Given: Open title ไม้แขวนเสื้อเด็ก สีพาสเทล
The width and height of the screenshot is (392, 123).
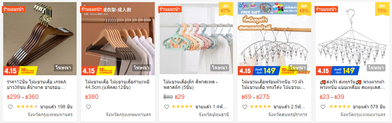Looking at the screenshot, I should (191, 84).
